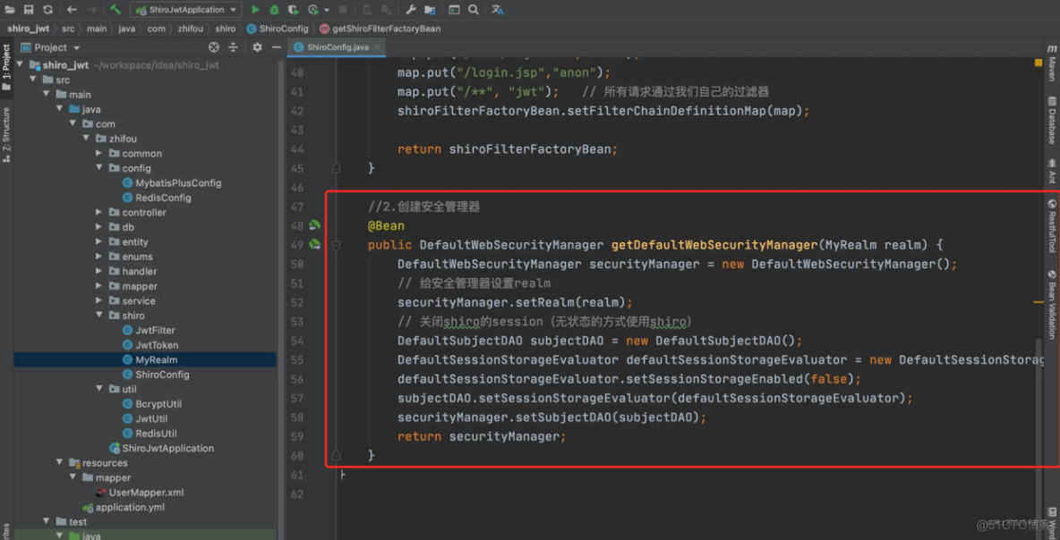Image resolution: width=1060 pixels, height=540 pixels.
Task: Click the Spring bean gutter icon on line 48
Action: [314, 225]
